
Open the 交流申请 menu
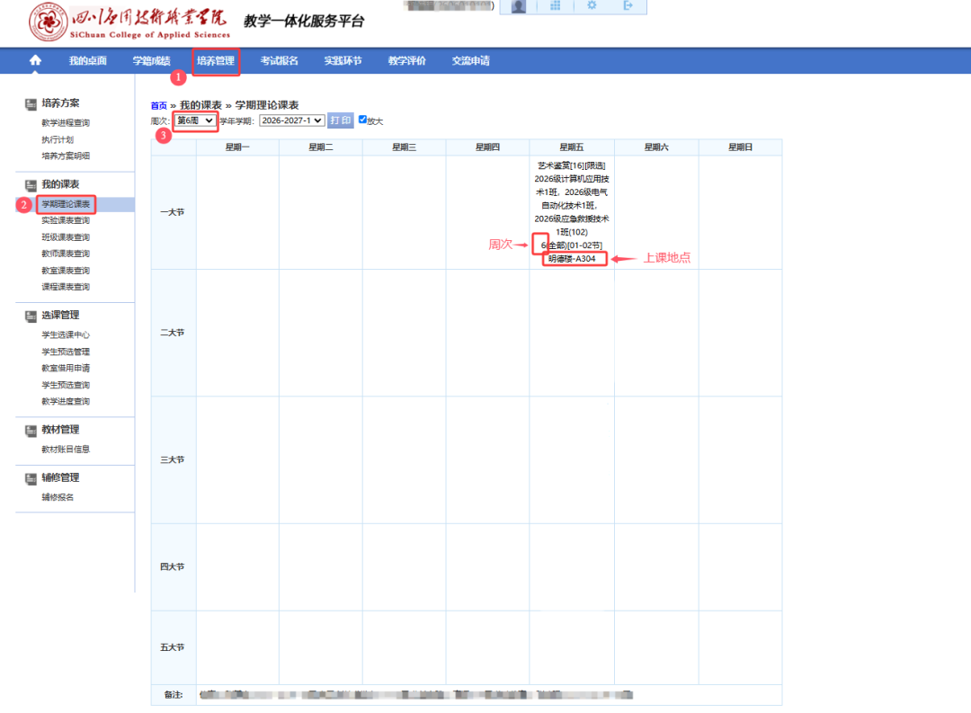pyautogui.click(x=470, y=61)
